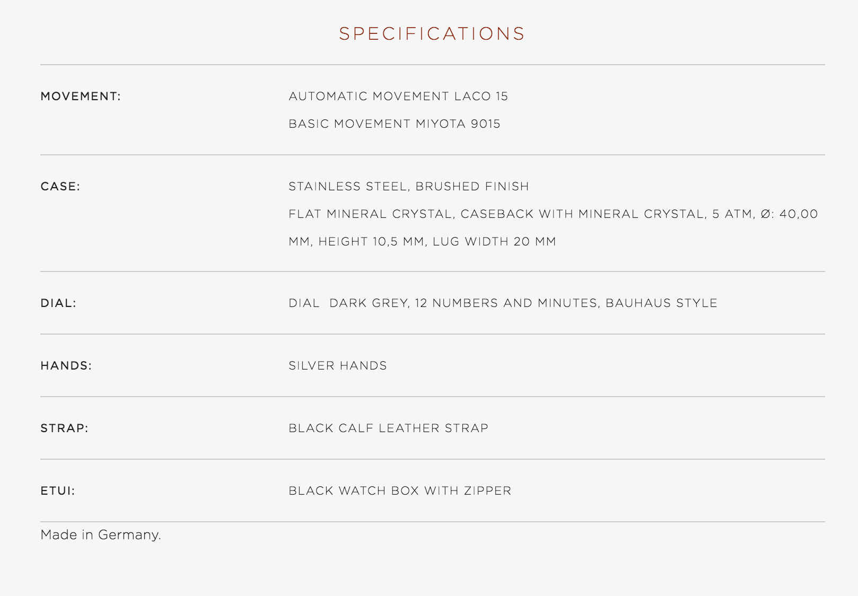Click the Stainless Steel, Brushed Finish text
The width and height of the screenshot is (858, 596).
click(409, 187)
